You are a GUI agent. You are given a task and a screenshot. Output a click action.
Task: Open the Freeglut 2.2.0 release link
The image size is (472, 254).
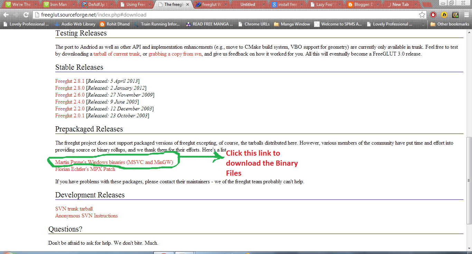(x=70, y=109)
